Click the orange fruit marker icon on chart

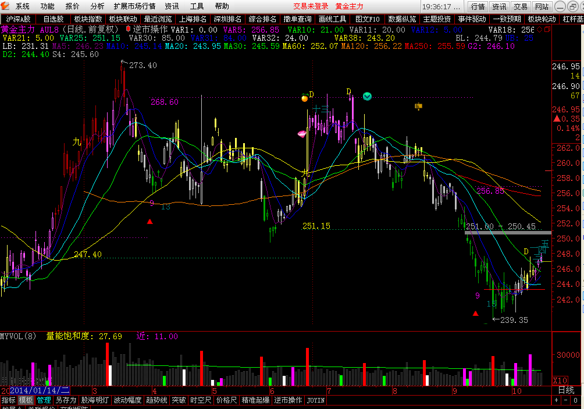pyautogui.click(x=304, y=98)
